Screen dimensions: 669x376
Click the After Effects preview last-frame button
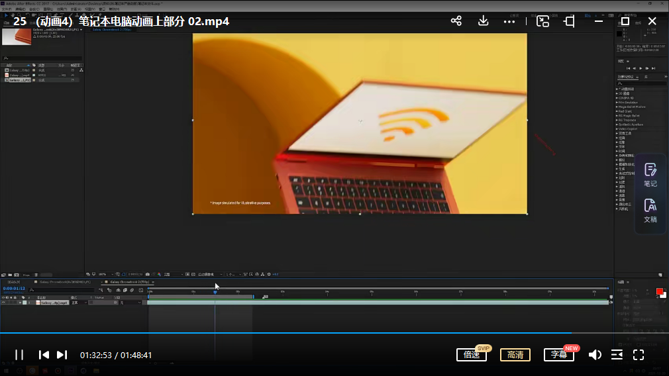pos(653,68)
